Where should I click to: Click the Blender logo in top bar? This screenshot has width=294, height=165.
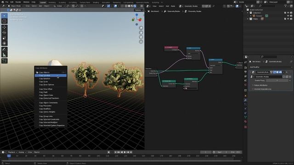(3, 2)
